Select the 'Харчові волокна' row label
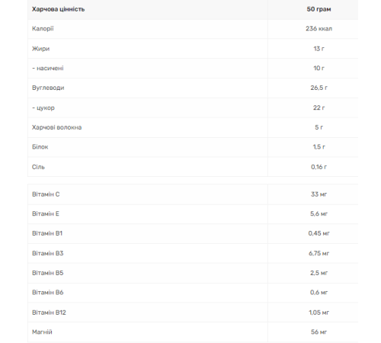Viewport: 381px width, 343px height. pyautogui.click(x=56, y=127)
